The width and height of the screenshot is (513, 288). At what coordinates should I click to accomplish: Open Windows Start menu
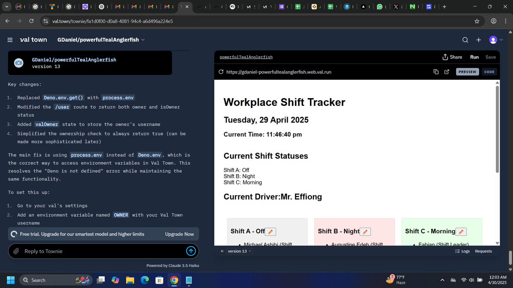(10, 280)
